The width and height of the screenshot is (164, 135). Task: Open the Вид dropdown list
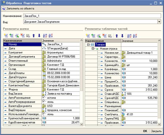[x=159, y=22]
